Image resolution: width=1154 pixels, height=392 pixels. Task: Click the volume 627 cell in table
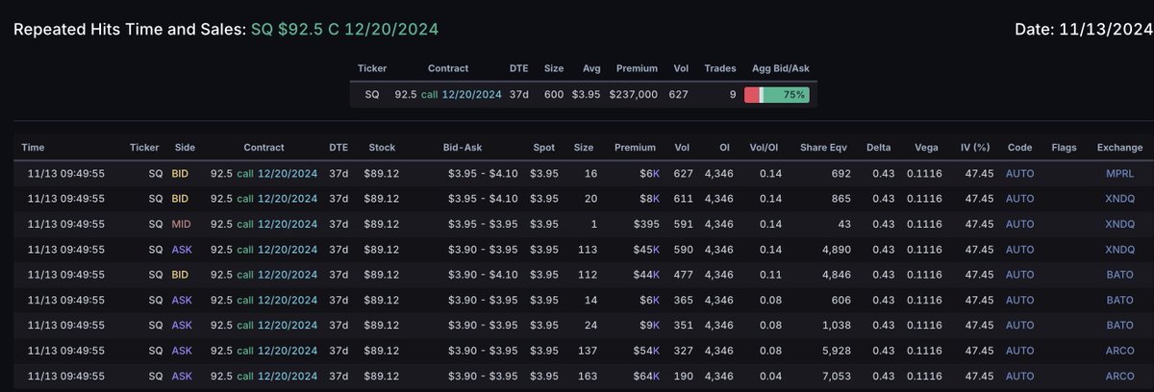(x=685, y=174)
